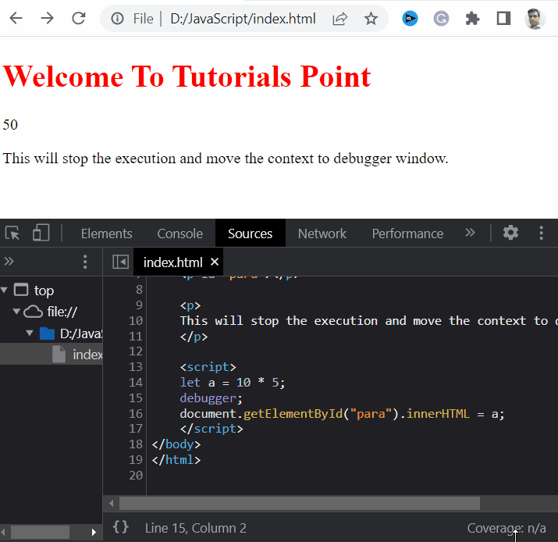
Task: Click line number 15 in the gutter
Action: pos(135,398)
